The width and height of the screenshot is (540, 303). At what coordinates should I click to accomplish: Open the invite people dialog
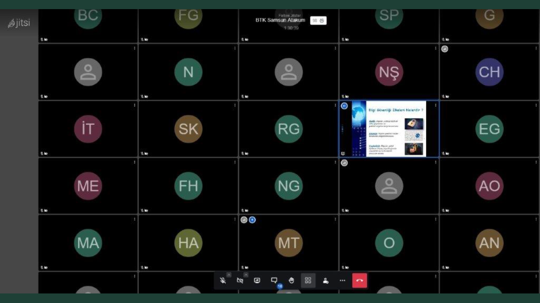325,280
